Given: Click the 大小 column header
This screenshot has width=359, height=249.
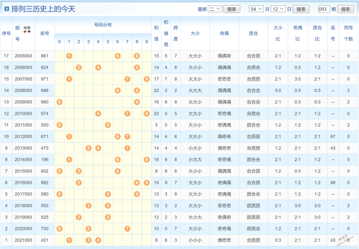Looking at the screenshot, I should [x=195, y=33].
